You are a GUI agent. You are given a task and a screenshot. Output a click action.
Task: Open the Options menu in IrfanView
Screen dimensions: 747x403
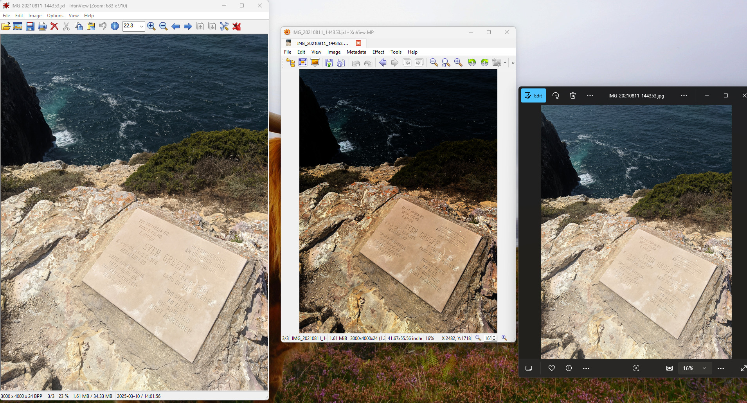tap(55, 16)
